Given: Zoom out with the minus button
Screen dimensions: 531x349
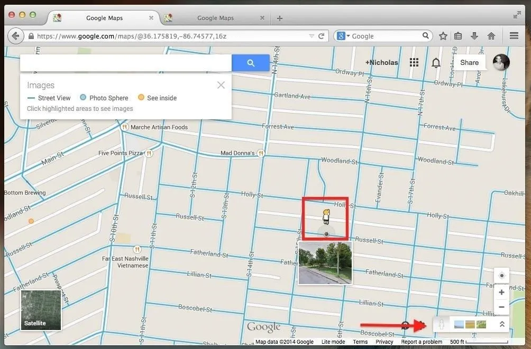Looking at the screenshot, I should [501, 307].
